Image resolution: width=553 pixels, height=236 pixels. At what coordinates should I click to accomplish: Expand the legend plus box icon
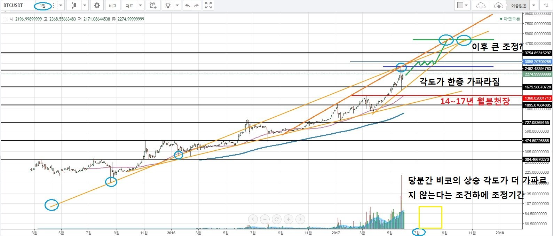[5, 19]
